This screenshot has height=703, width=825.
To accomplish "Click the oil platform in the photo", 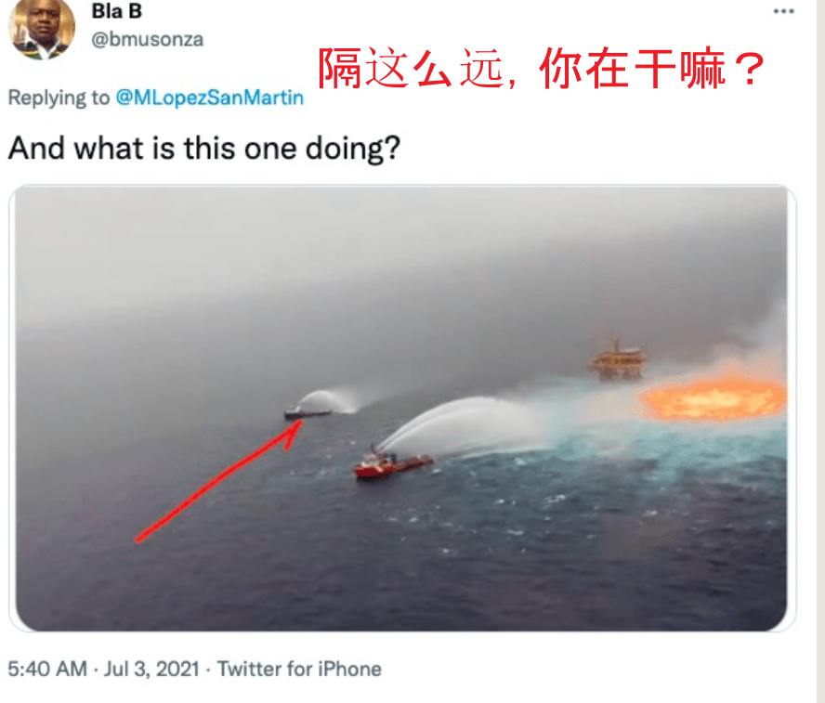I will coord(618,360).
